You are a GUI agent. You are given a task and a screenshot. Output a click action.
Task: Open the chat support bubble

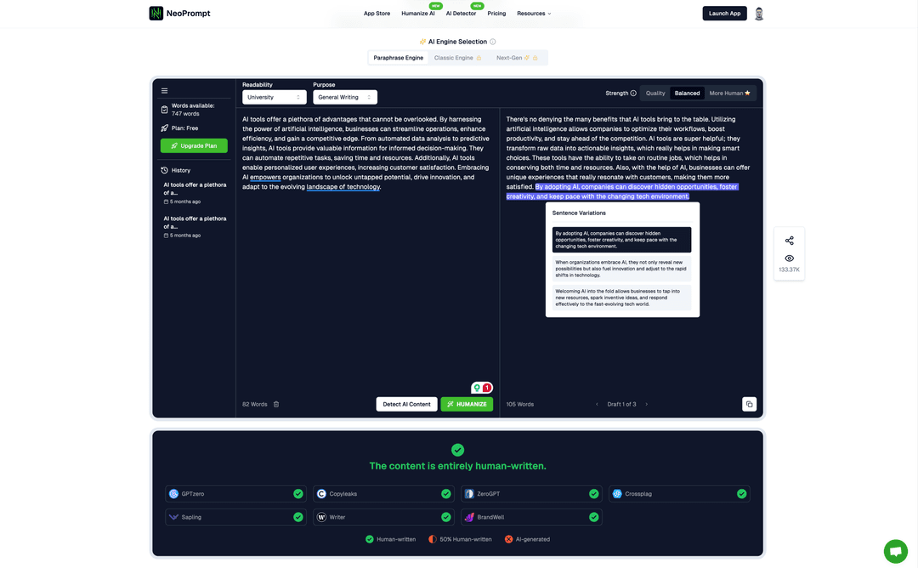click(895, 551)
